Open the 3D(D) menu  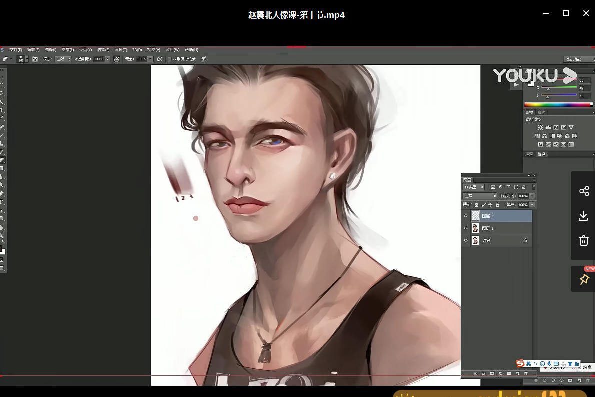click(137, 50)
